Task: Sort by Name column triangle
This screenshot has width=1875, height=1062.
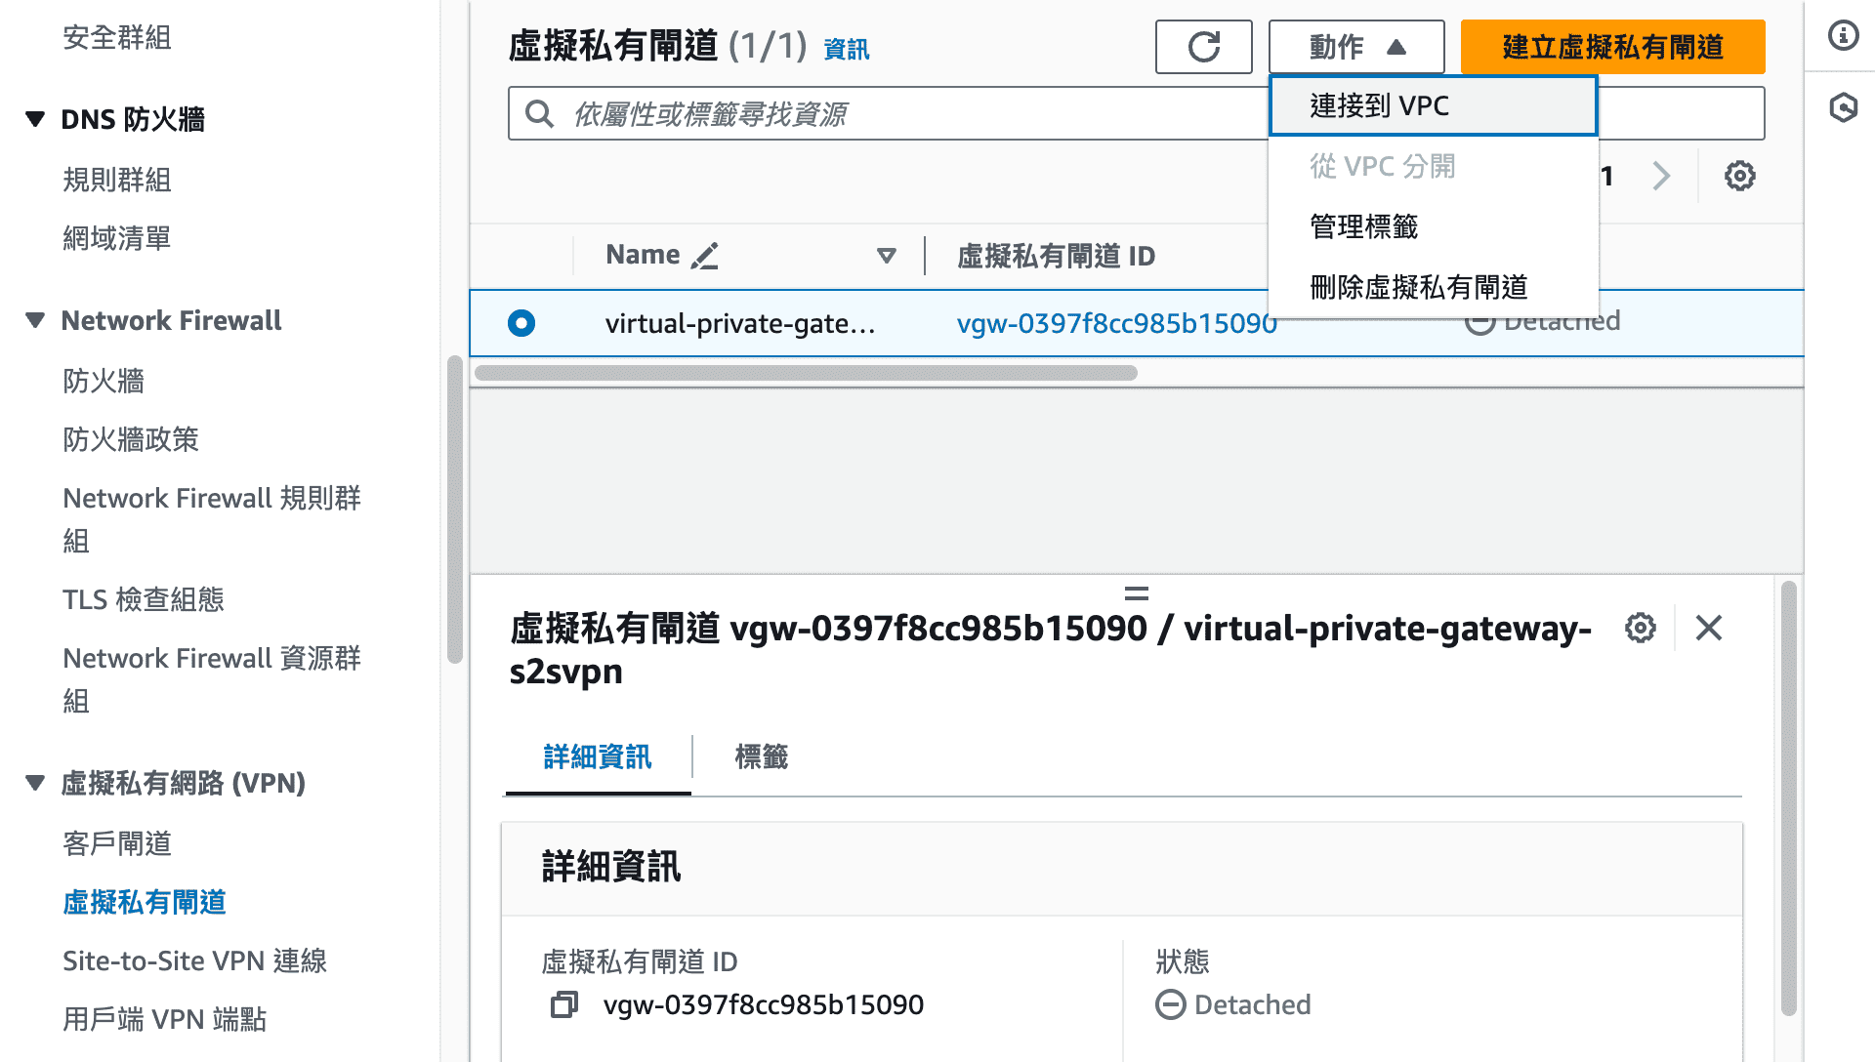Action: click(886, 256)
